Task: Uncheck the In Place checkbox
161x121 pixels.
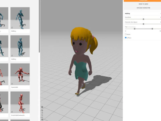Action: coord(126,38)
